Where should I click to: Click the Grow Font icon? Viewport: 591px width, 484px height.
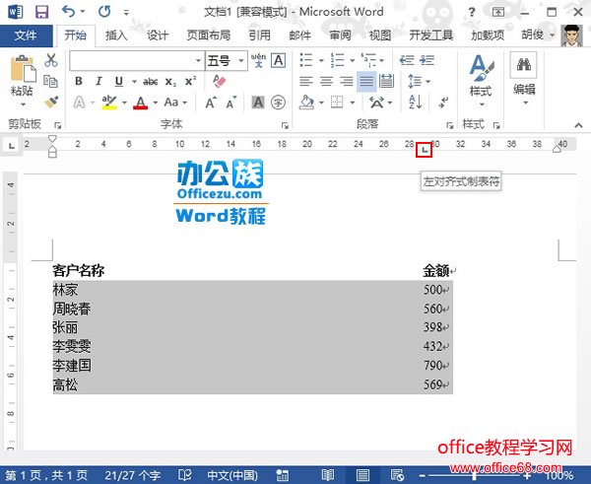(211, 103)
